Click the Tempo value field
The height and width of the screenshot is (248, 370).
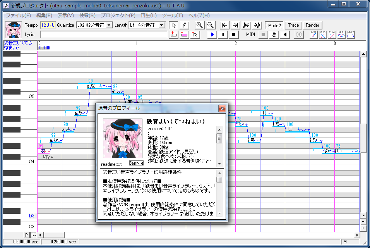pyautogui.click(x=48, y=25)
